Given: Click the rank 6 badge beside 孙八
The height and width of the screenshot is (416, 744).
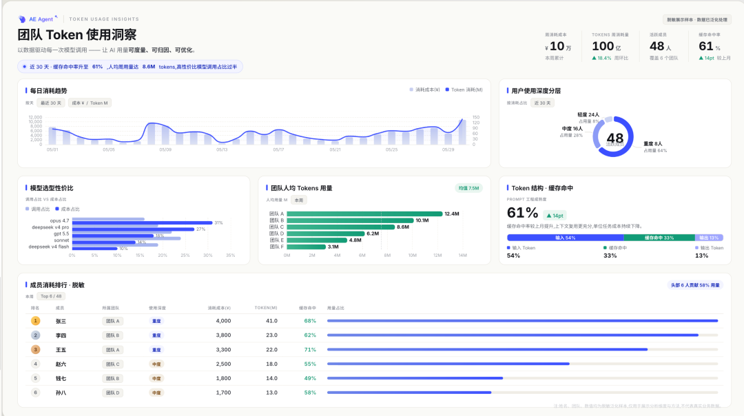Looking at the screenshot, I should 35,393.
